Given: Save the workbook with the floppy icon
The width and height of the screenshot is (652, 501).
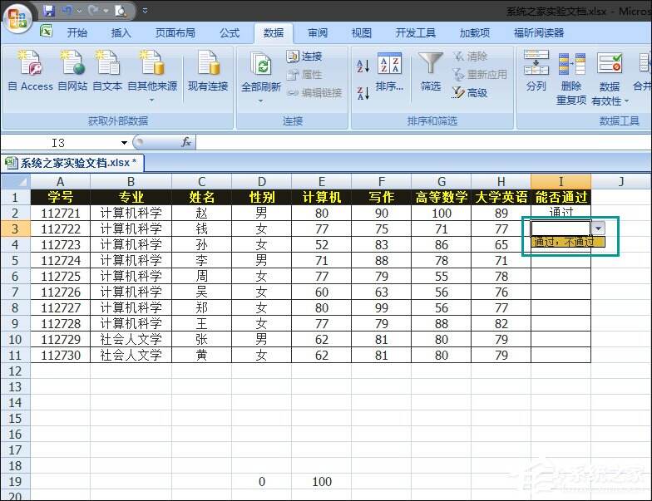Looking at the screenshot, I should click(49, 10).
